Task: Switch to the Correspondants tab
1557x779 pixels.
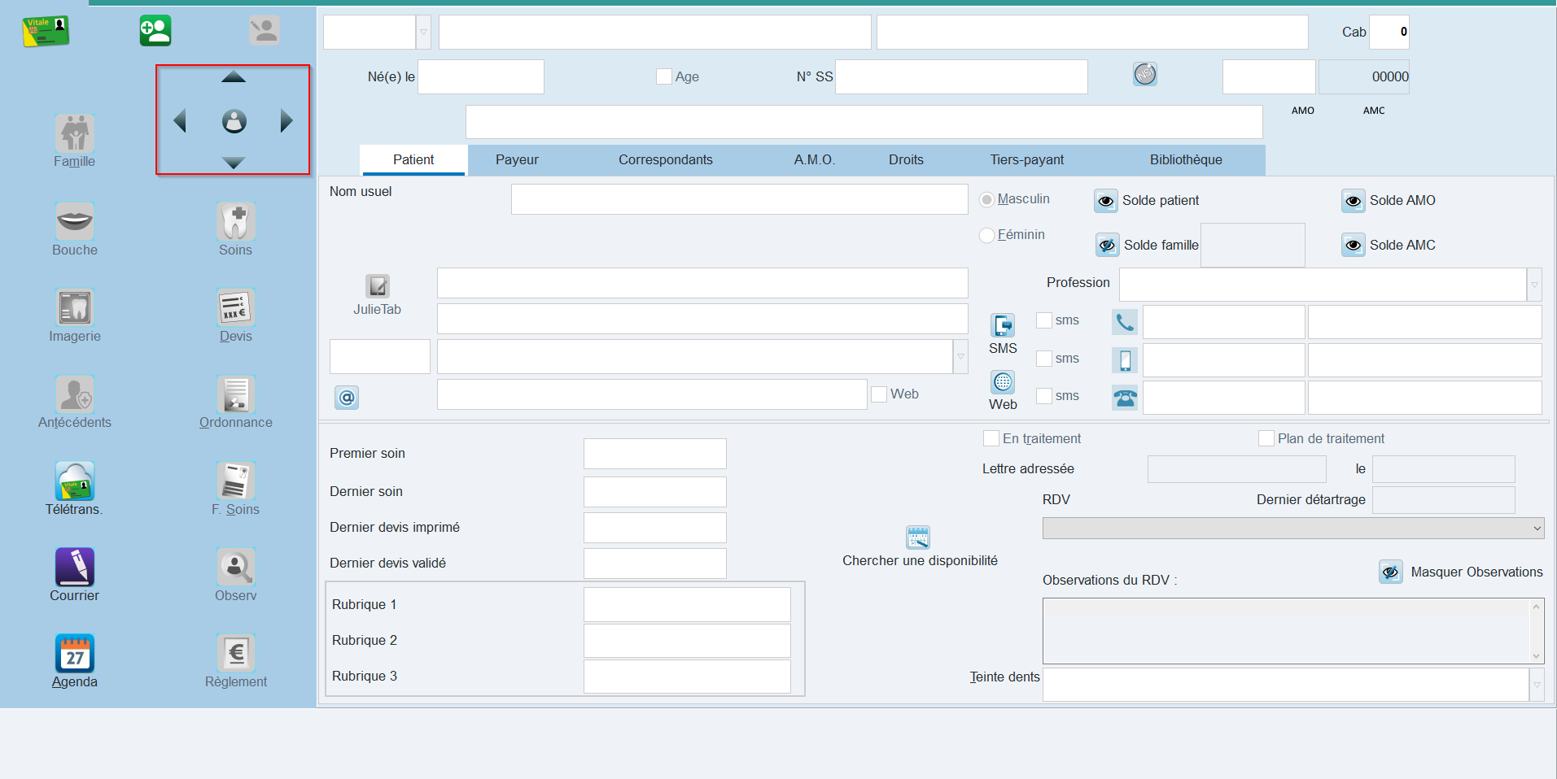Action: [x=666, y=160]
